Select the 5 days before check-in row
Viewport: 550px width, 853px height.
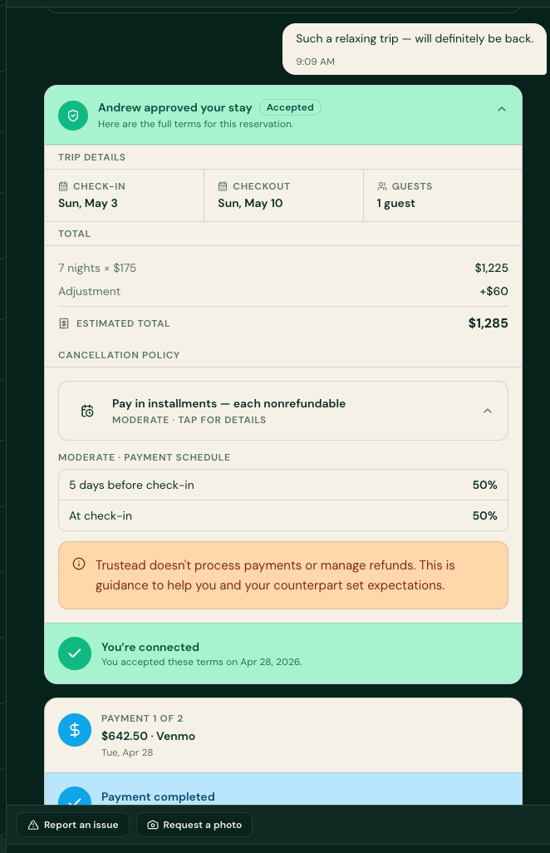point(283,485)
